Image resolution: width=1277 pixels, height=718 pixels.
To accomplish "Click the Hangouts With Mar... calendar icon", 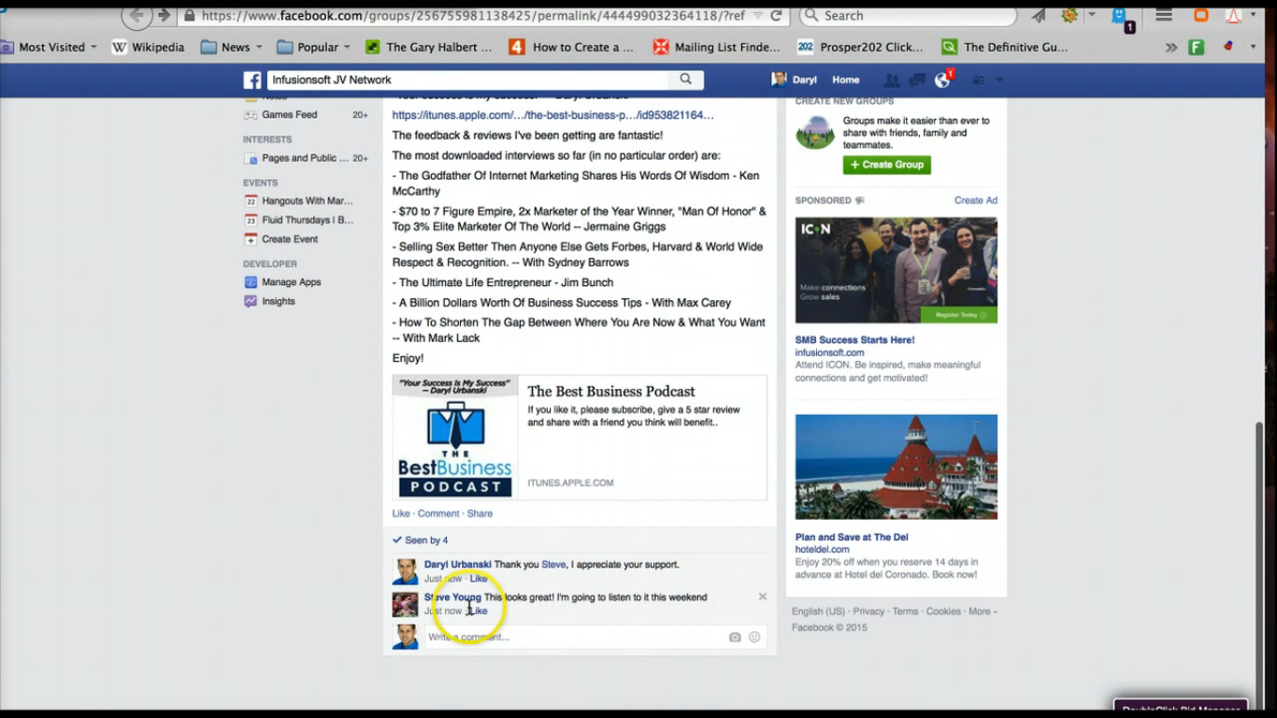I will (x=251, y=201).
